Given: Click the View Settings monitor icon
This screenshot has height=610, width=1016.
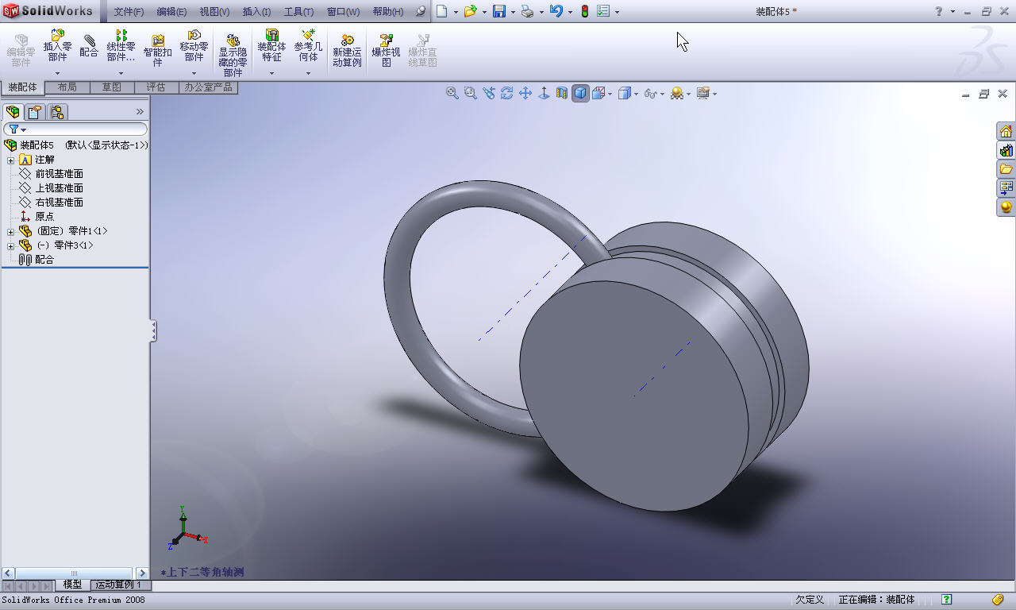Looking at the screenshot, I should tap(702, 93).
